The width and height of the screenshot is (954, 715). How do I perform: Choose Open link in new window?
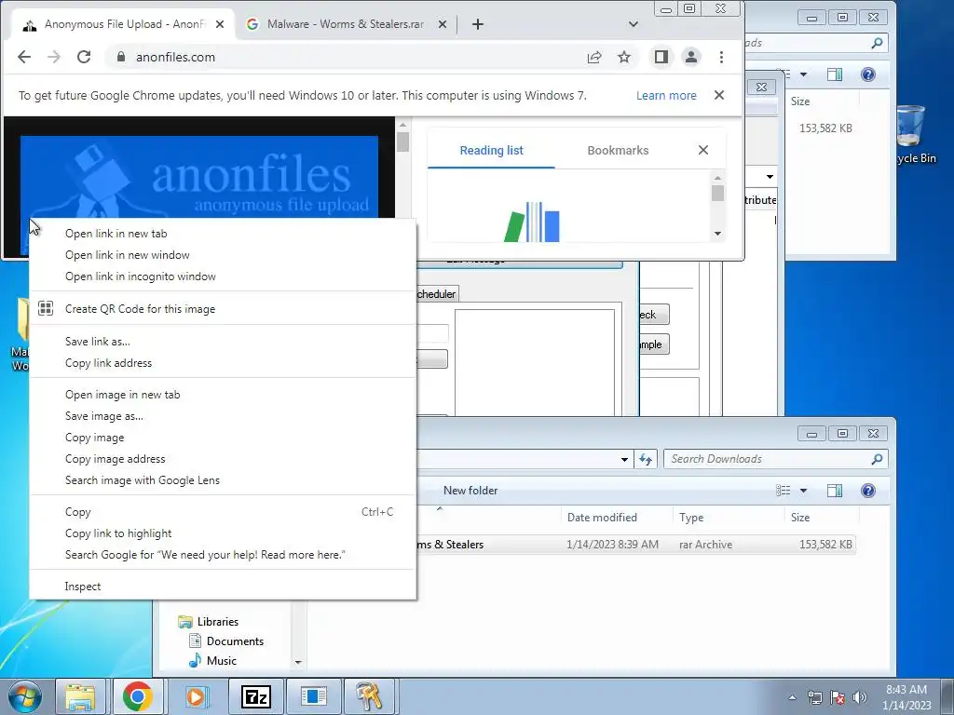tap(223, 255)
